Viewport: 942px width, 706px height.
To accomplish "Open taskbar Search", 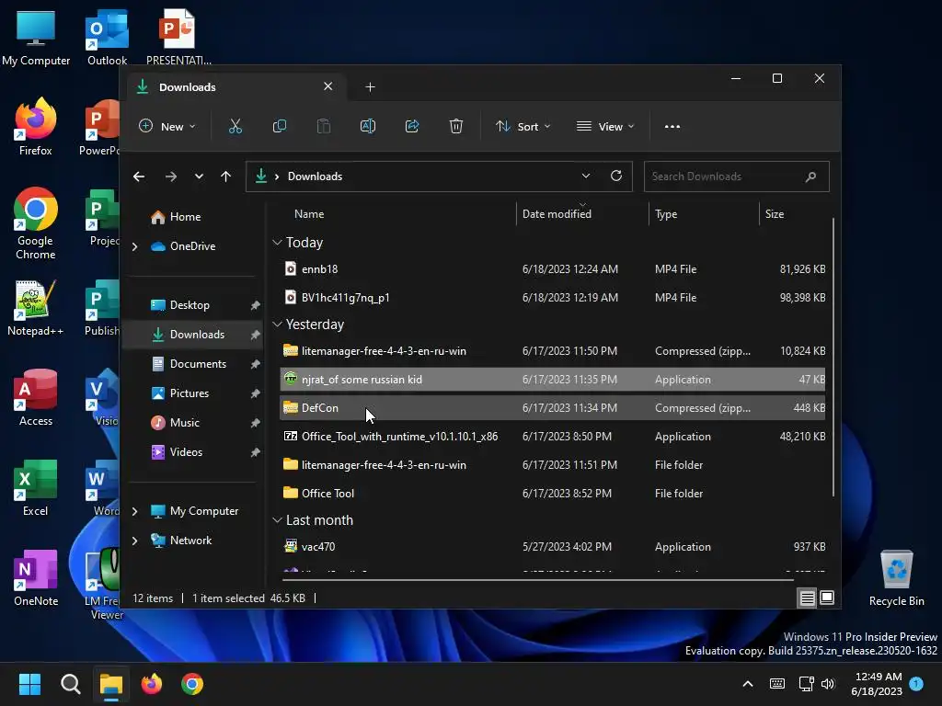I will pyautogui.click(x=70, y=684).
